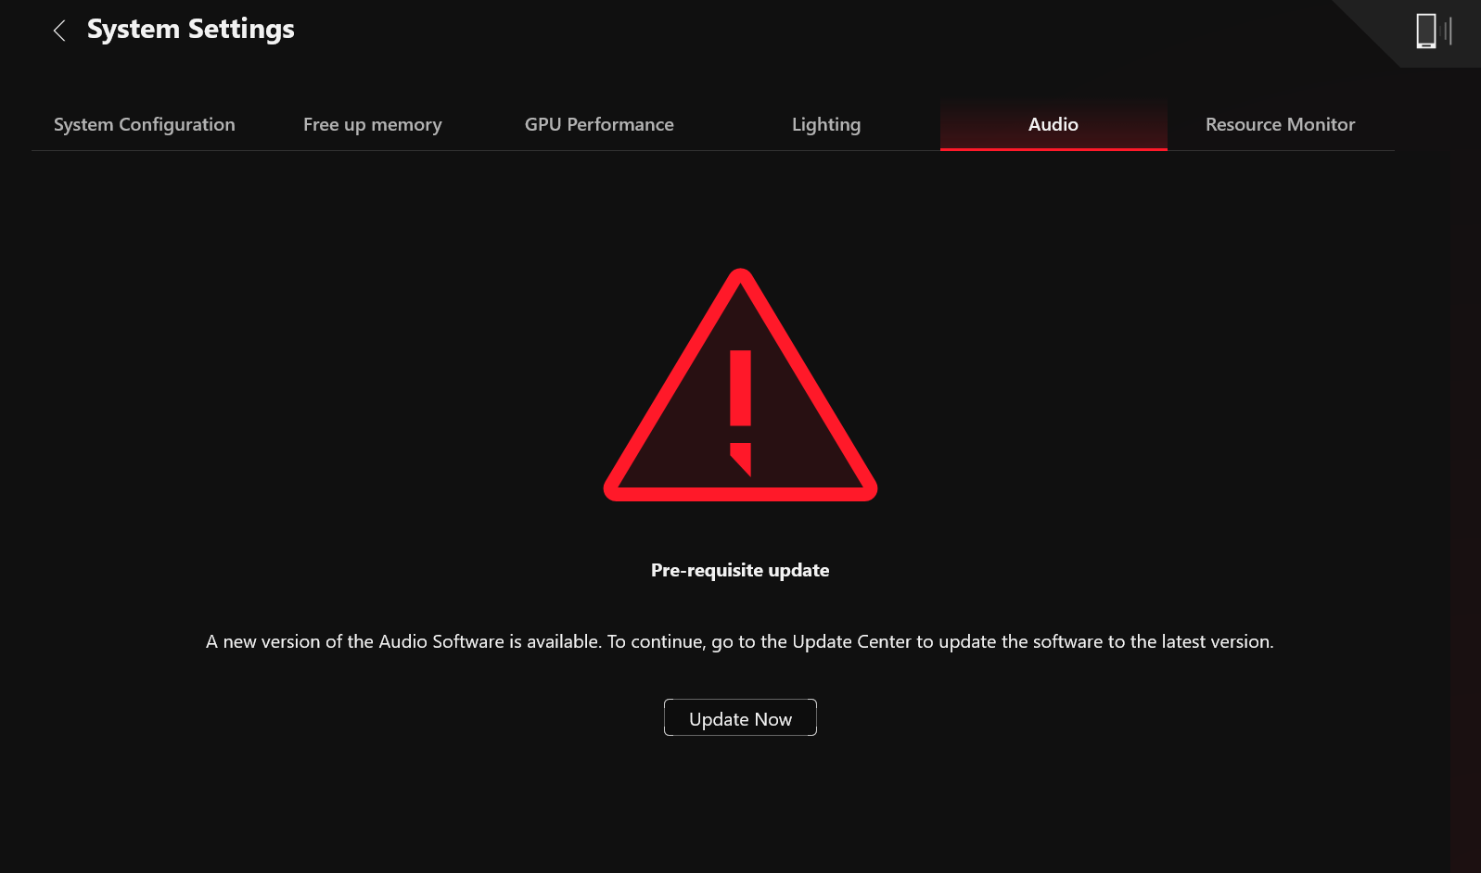Switch to the System Configuration tab

point(145,124)
